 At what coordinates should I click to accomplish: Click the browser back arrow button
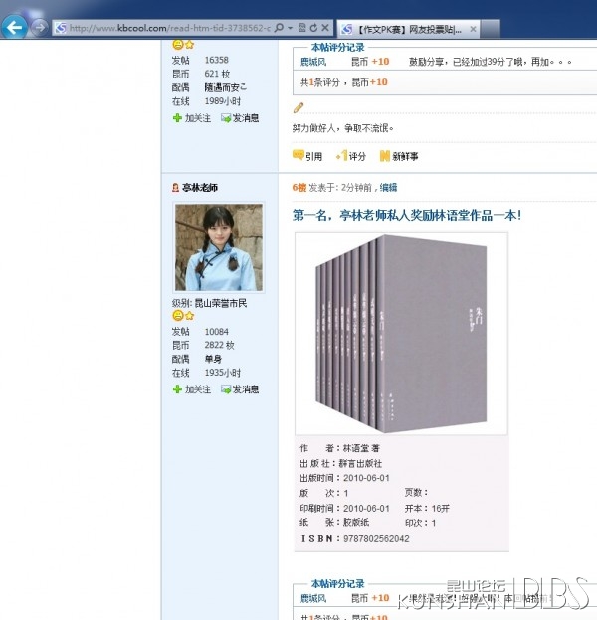coord(14,27)
